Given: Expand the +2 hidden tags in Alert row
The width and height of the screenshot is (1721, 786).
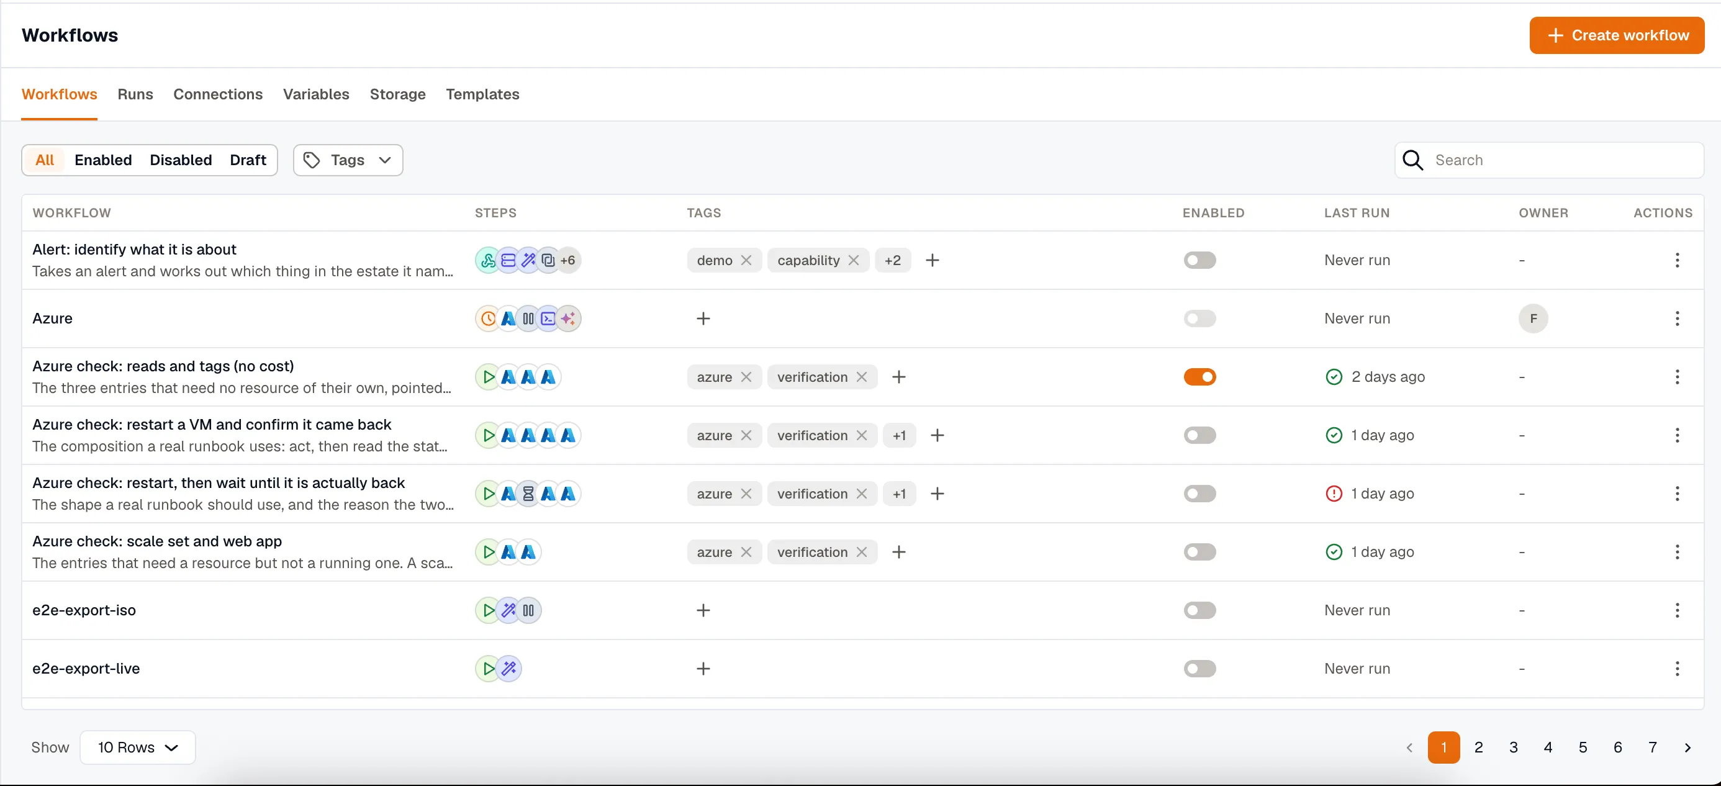Looking at the screenshot, I should (x=893, y=260).
